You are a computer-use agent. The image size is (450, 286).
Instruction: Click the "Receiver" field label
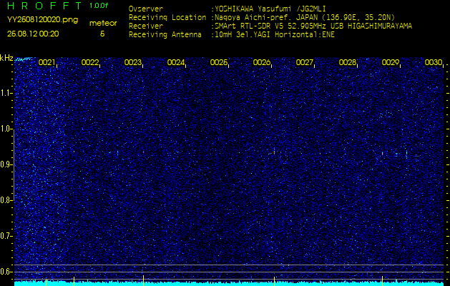(146, 26)
